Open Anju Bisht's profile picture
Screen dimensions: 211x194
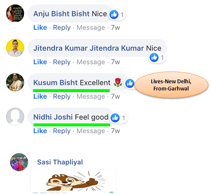(15, 13)
